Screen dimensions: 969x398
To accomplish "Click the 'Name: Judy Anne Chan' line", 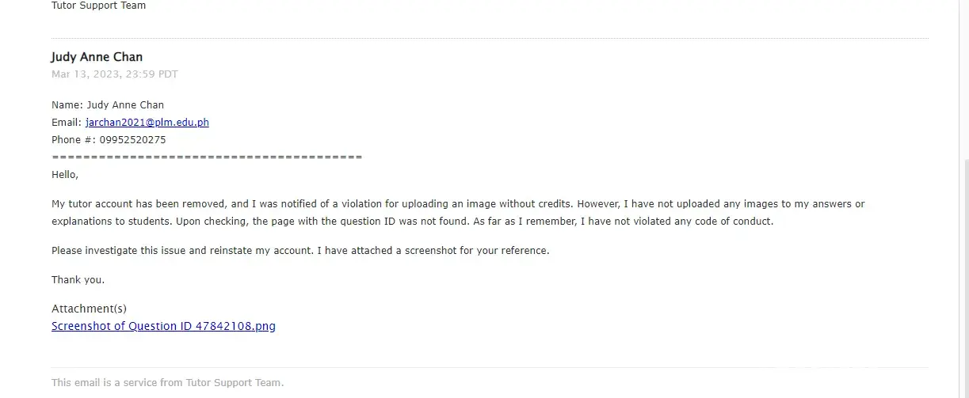I will pyautogui.click(x=108, y=105).
